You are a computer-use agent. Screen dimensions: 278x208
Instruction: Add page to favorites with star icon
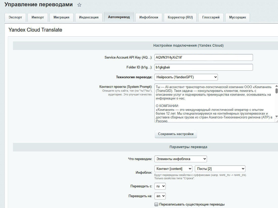[x=79, y=5]
